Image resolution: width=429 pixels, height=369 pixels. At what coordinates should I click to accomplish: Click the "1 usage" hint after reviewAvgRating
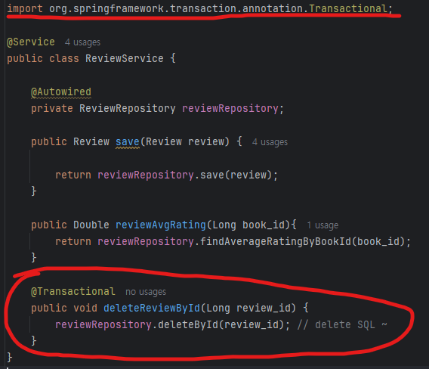click(323, 225)
